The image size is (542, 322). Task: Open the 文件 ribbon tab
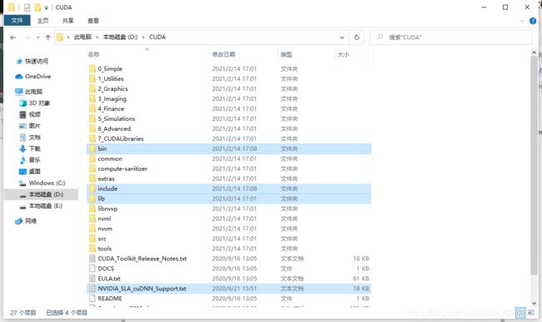[17, 20]
